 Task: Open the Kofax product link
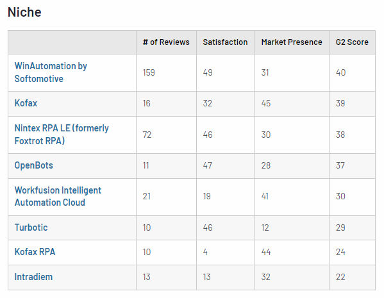pos(26,103)
